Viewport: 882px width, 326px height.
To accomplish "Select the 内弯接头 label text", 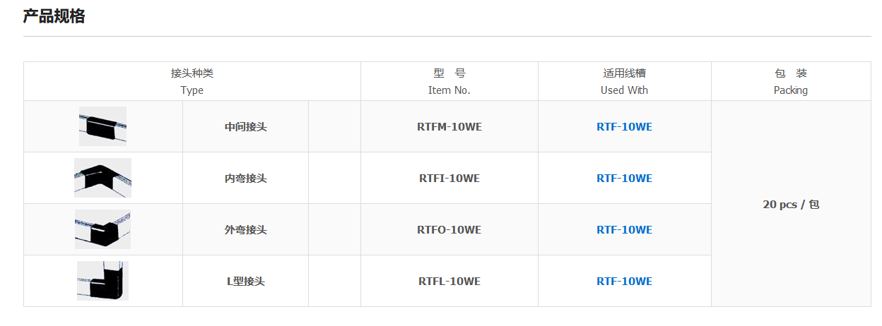I will pyautogui.click(x=245, y=179).
